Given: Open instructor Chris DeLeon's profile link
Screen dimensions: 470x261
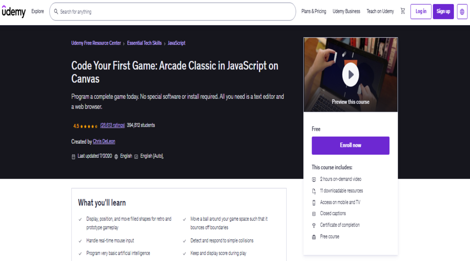Looking at the screenshot, I should [x=104, y=141].
